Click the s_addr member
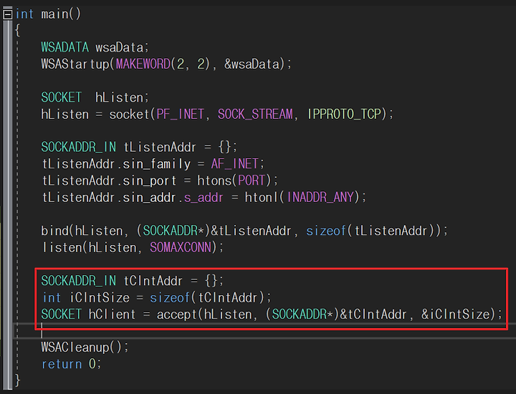The width and height of the screenshot is (516, 394). [x=204, y=198]
